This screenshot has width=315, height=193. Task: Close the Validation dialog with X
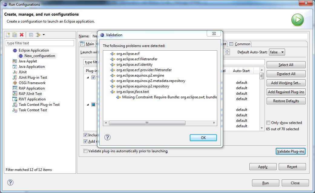click(x=214, y=34)
